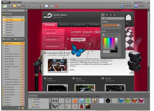Toggle visibility of Graphic 25

pyautogui.click(x=21, y=43)
